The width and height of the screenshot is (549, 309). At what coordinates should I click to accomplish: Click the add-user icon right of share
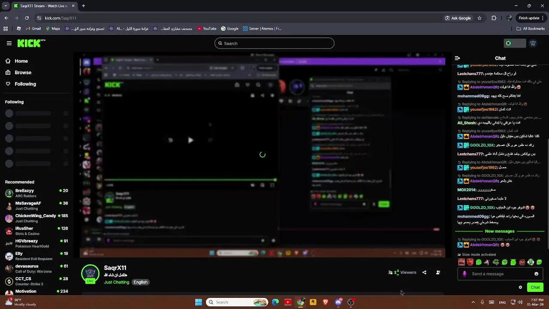click(x=438, y=273)
